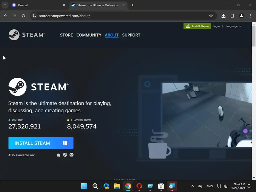Click the page vertical scrollbar thumb
This screenshot has width=256, height=192.
[254, 36]
